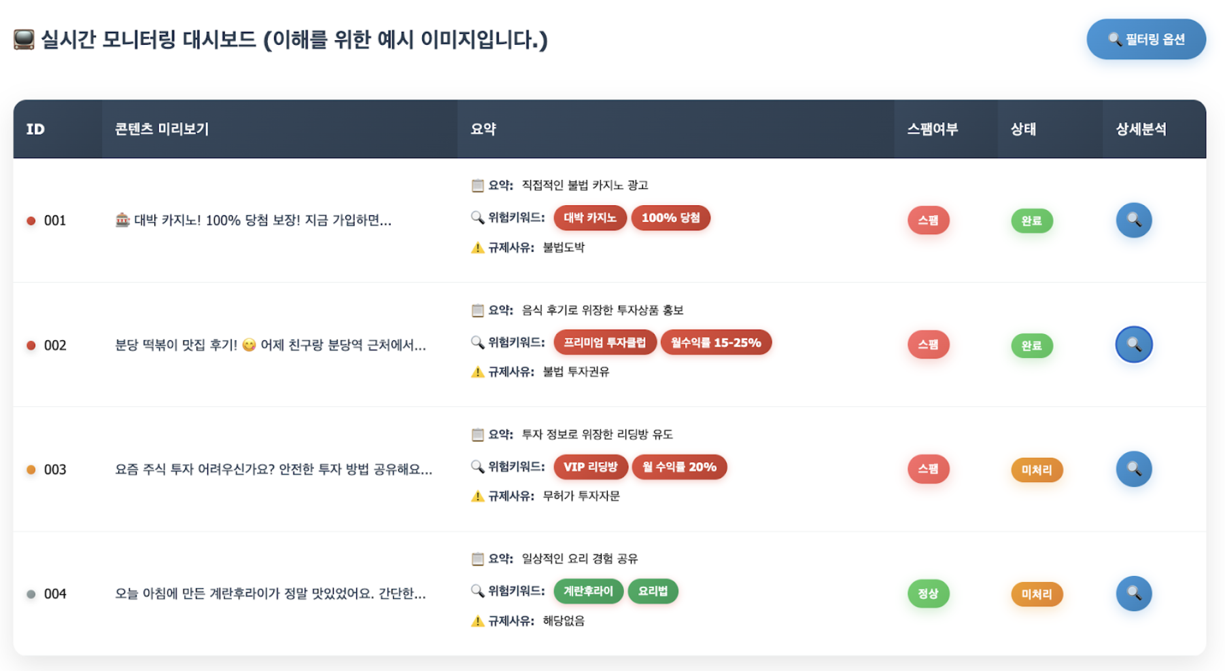Open detail analysis magnifier for row 003
The image size is (1225, 671).
point(1133,469)
